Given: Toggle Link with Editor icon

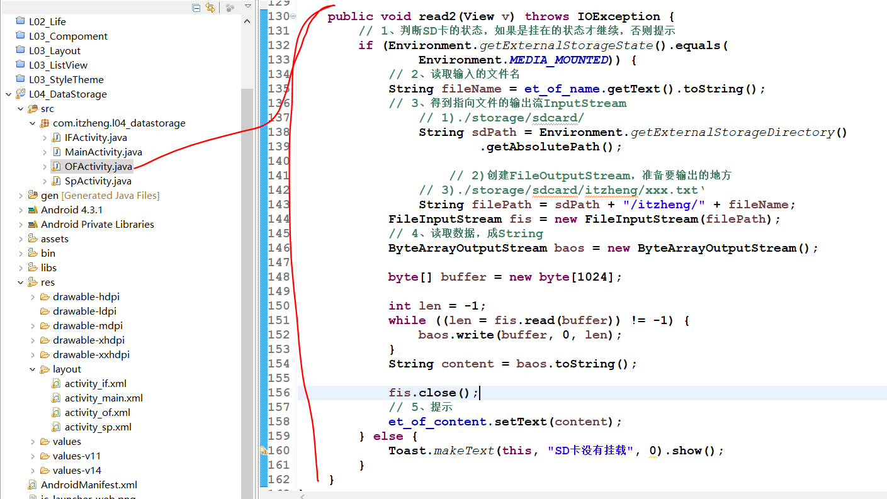Looking at the screenshot, I should [x=210, y=8].
